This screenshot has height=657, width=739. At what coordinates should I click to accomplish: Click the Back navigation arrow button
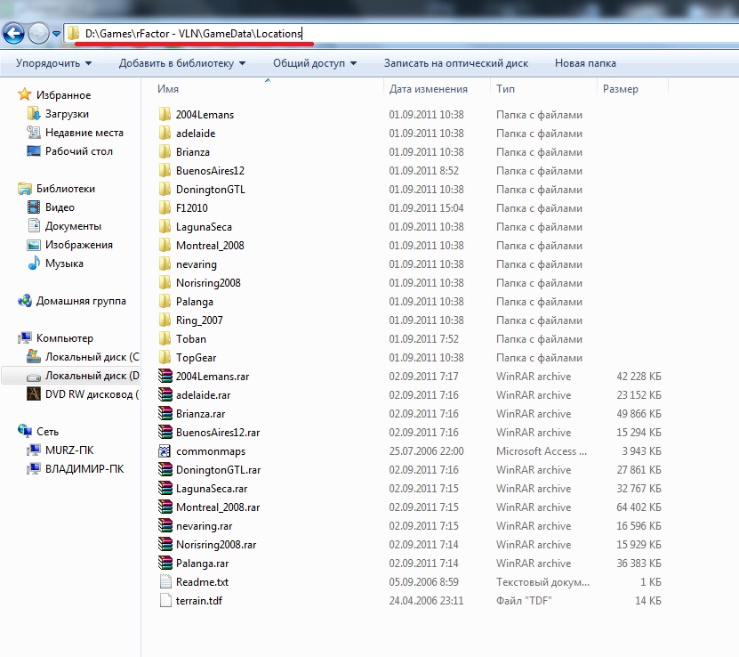tap(13, 34)
